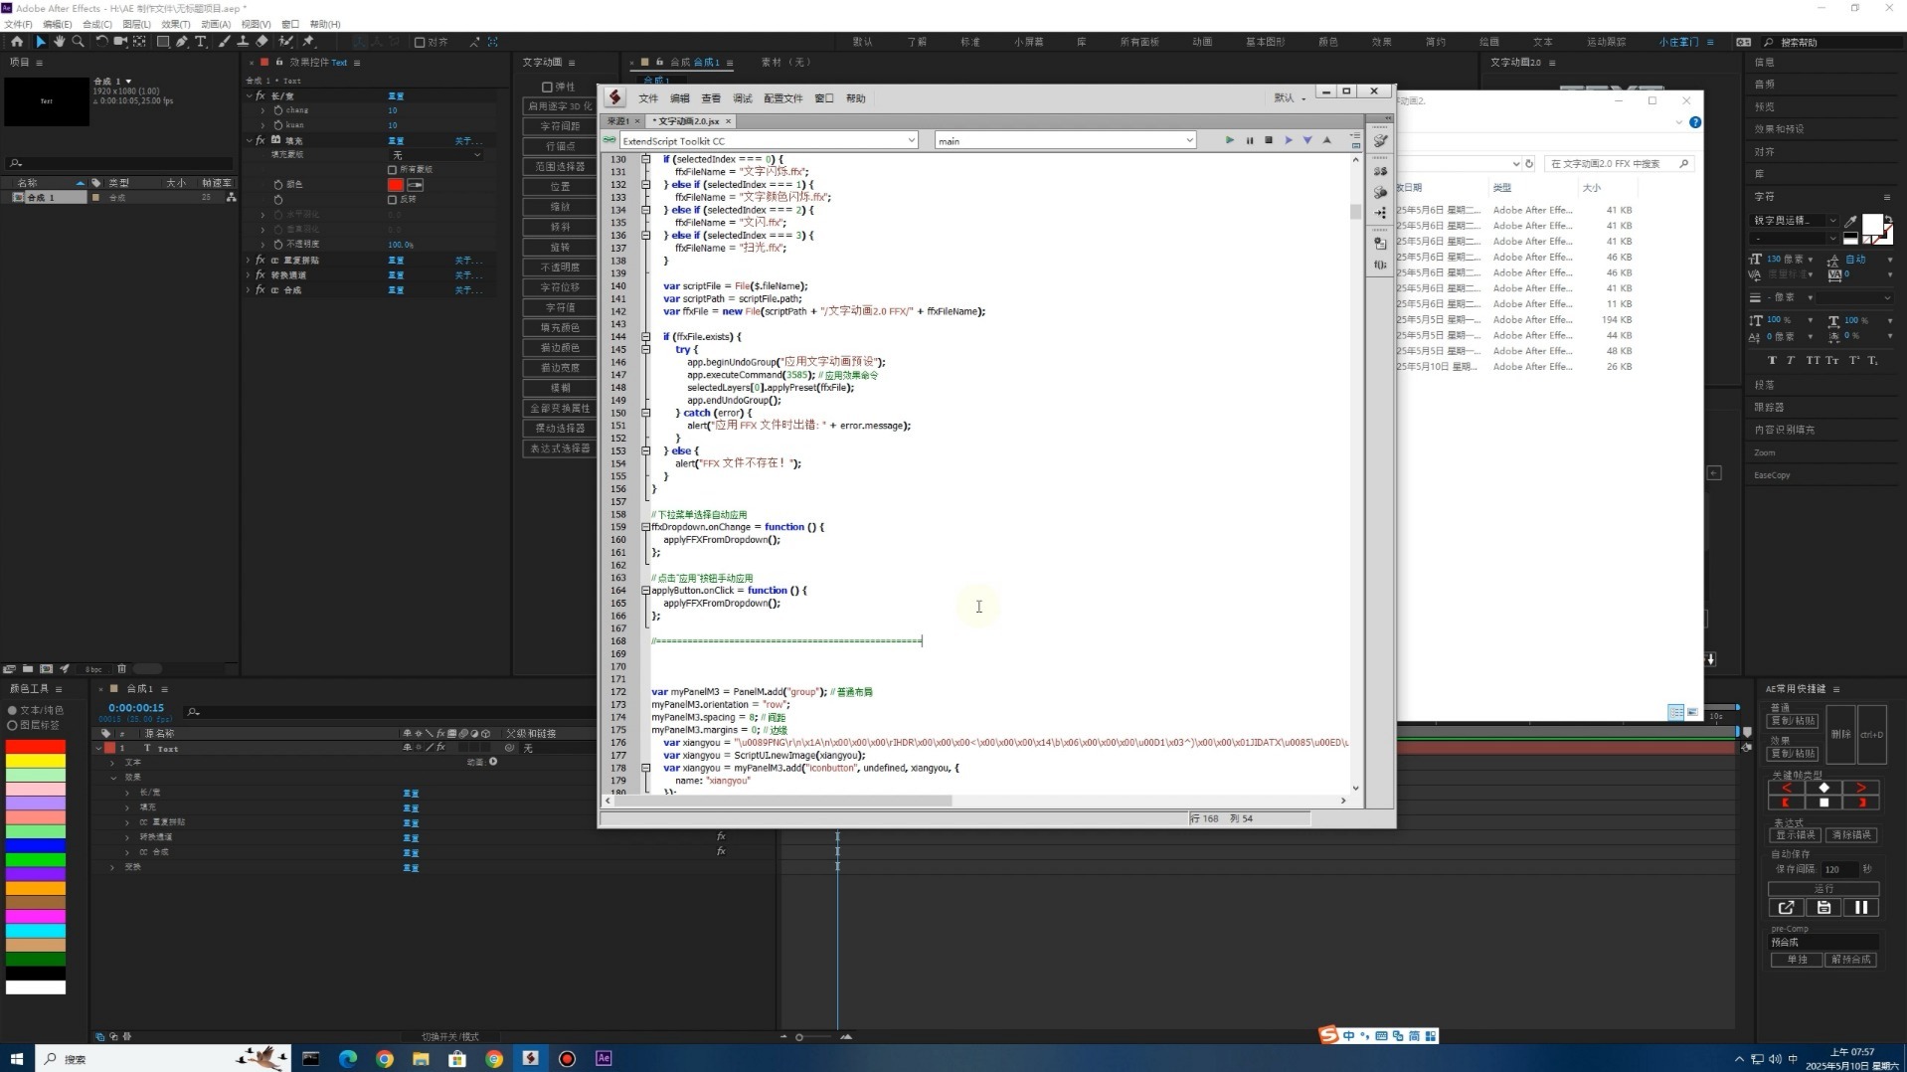1907x1072 pixels.
Task: Click the 全部变换属性 button
Action: [x=560, y=409]
